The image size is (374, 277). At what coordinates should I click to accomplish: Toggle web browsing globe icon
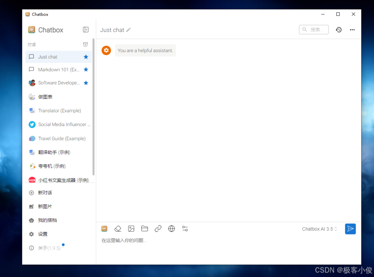click(x=171, y=229)
